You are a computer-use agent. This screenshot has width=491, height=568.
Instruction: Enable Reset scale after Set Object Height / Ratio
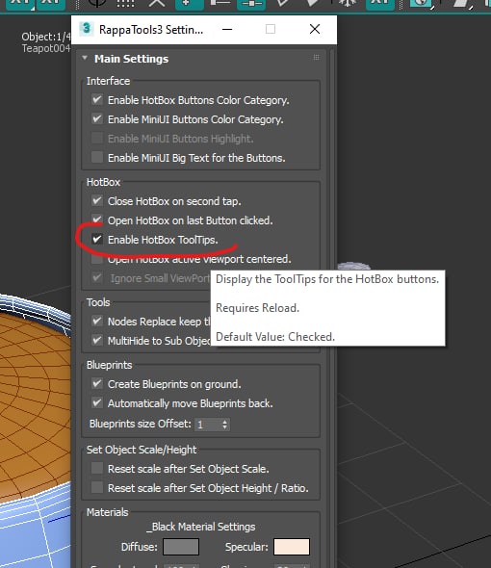tap(97, 487)
